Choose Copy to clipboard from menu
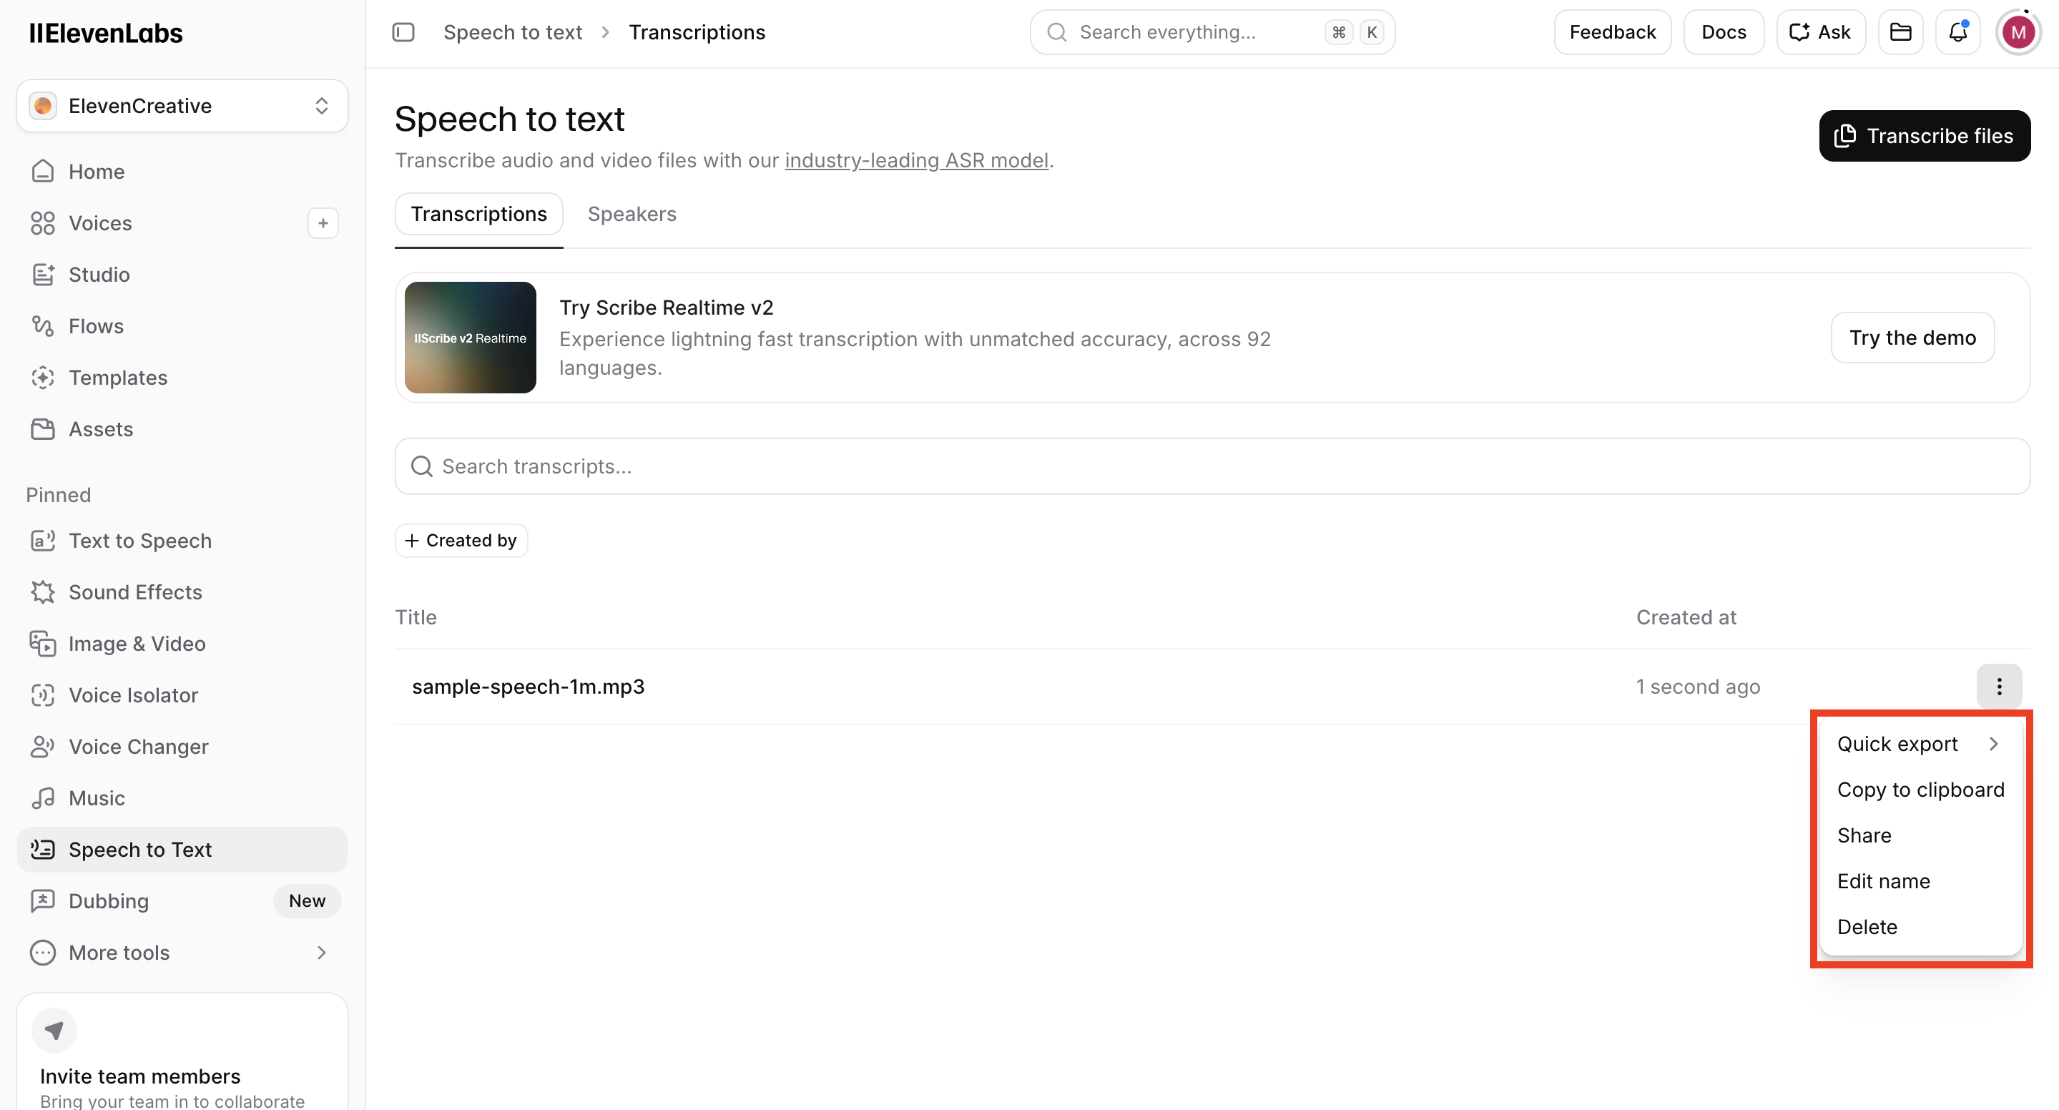This screenshot has width=2059, height=1110. (1920, 790)
